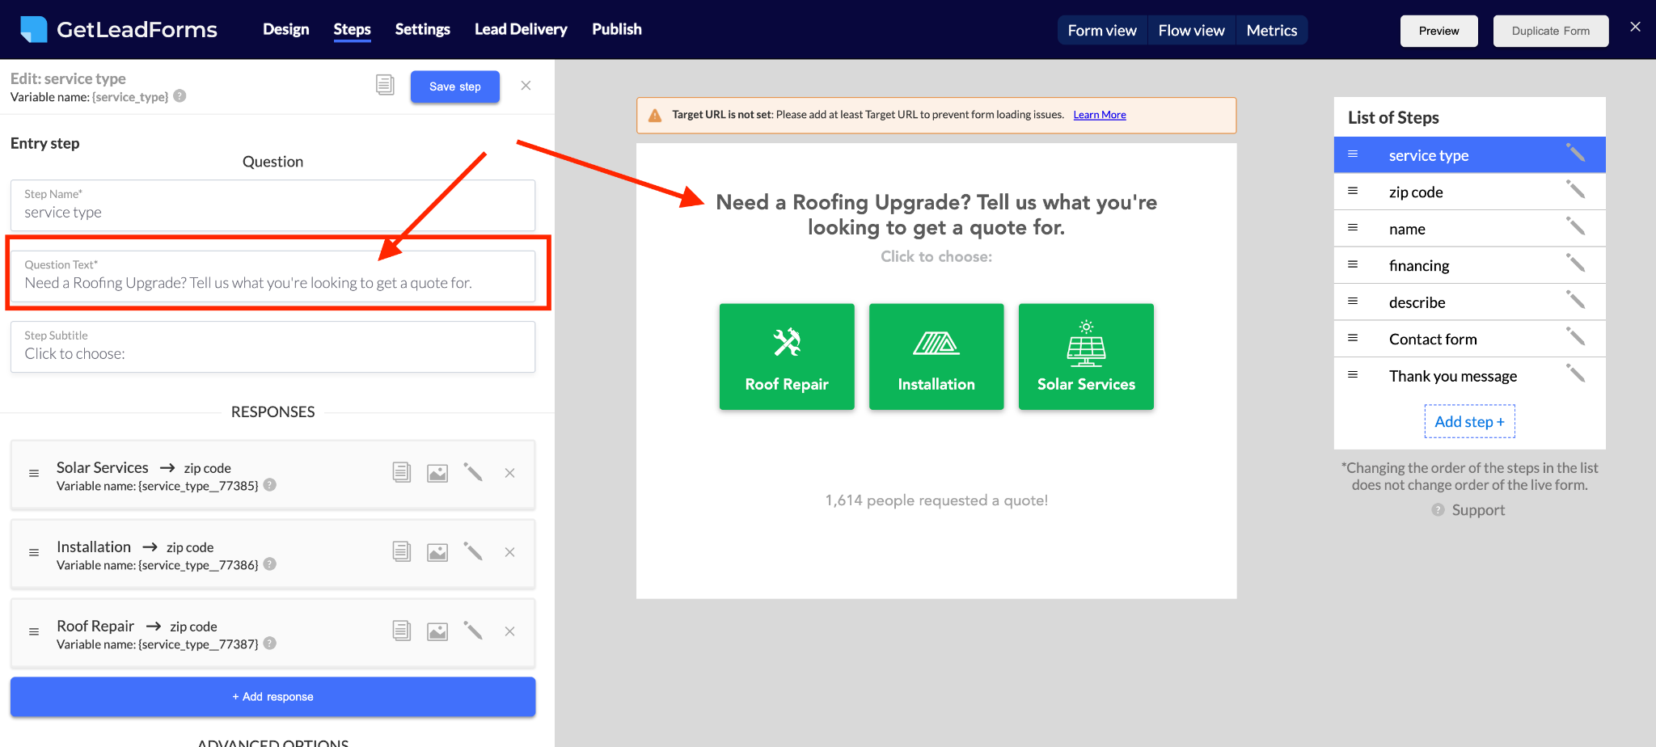Screen dimensions: 1656x747
Task: Select the describe step in list
Action: pyautogui.click(x=1417, y=302)
